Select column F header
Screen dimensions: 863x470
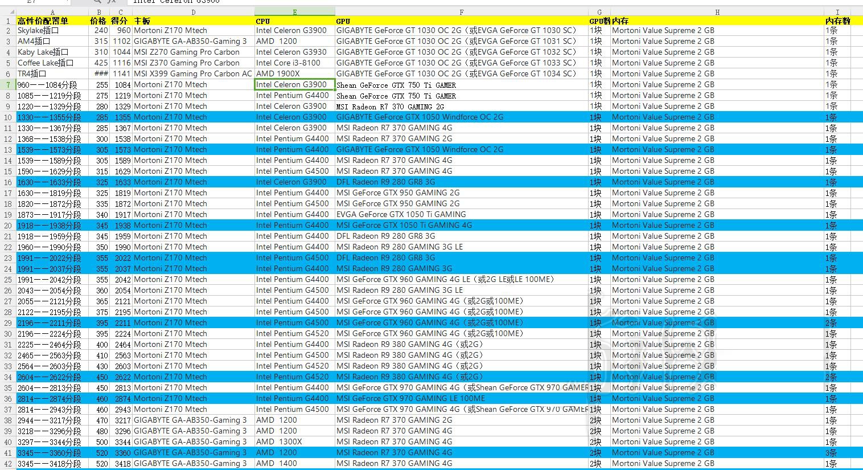pos(462,12)
